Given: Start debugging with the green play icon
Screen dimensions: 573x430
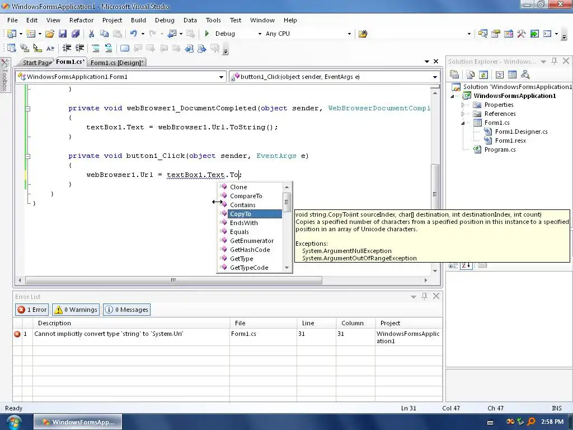Looking at the screenshot, I should coord(207,34).
